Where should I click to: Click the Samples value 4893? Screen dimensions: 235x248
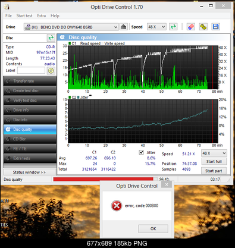pyautogui.click(x=186, y=169)
